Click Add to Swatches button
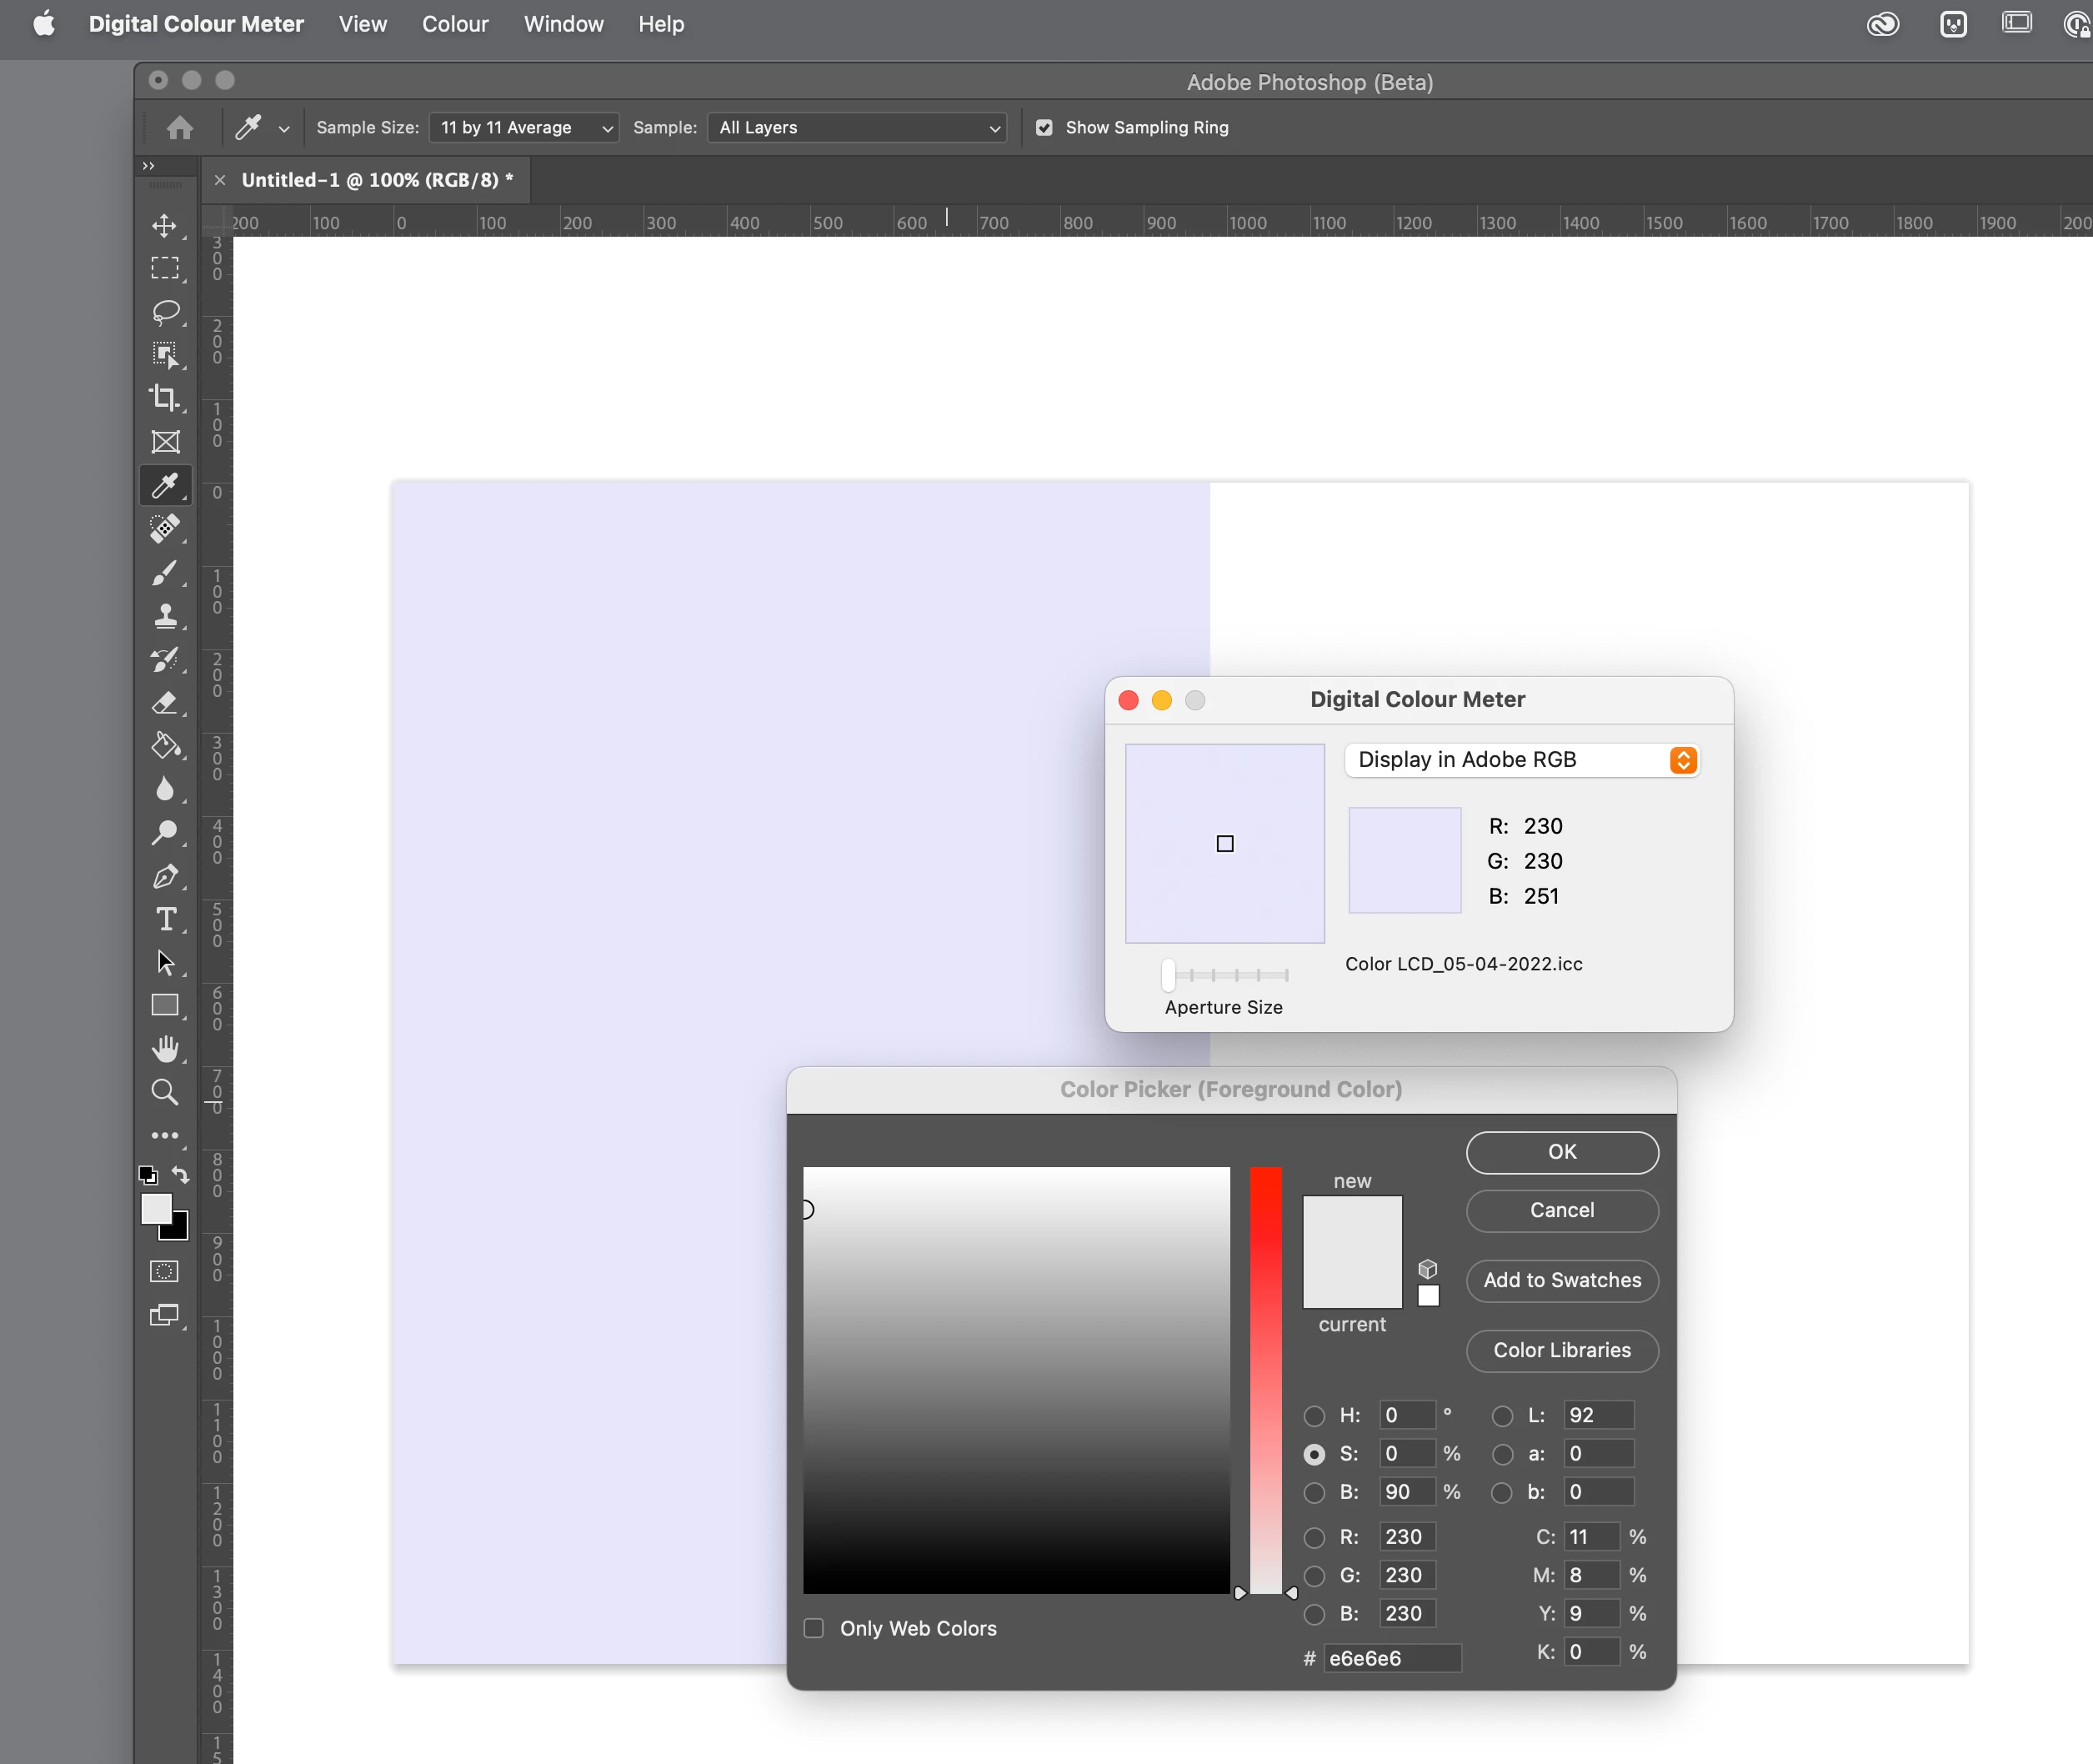 coord(1561,1280)
